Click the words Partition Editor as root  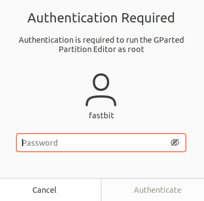click(x=101, y=49)
